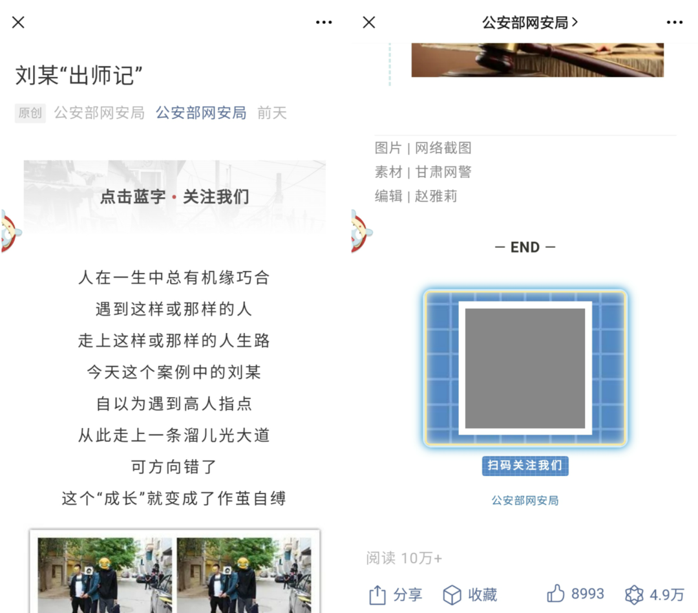Close the right article with the X icon

(369, 22)
